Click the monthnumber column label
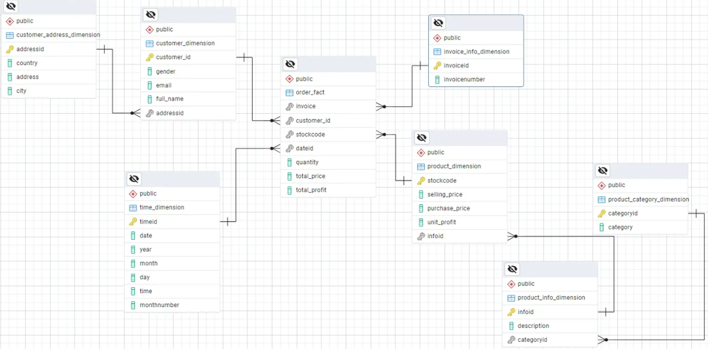The width and height of the screenshot is (708, 350). point(158,305)
